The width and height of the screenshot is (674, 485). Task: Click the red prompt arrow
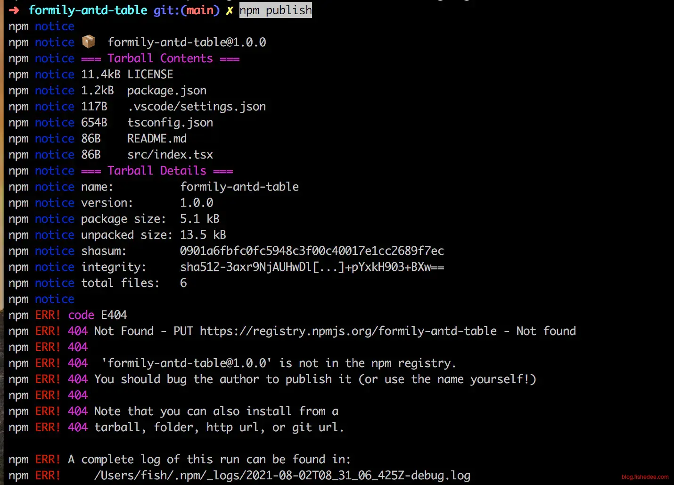pyautogui.click(x=14, y=10)
